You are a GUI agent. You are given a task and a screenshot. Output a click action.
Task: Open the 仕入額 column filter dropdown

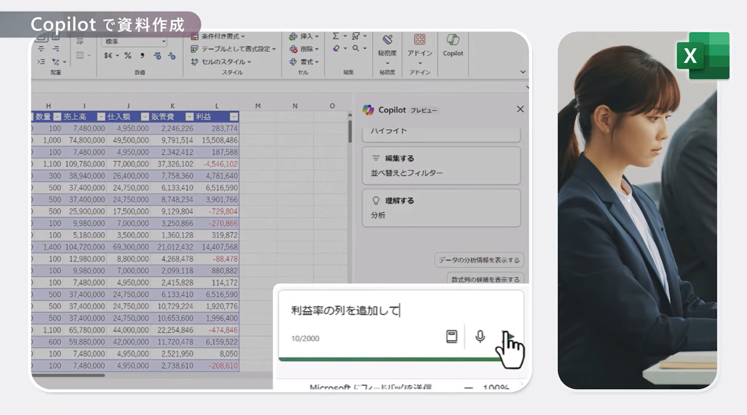(x=144, y=117)
